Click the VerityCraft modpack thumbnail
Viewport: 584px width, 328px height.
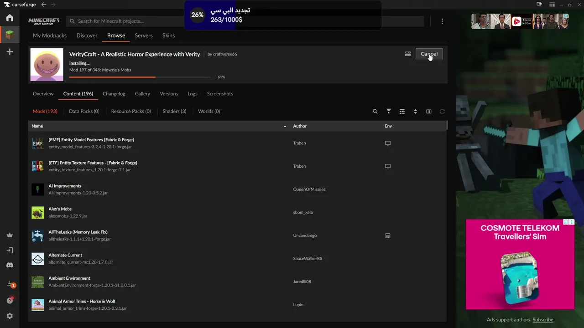click(47, 65)
